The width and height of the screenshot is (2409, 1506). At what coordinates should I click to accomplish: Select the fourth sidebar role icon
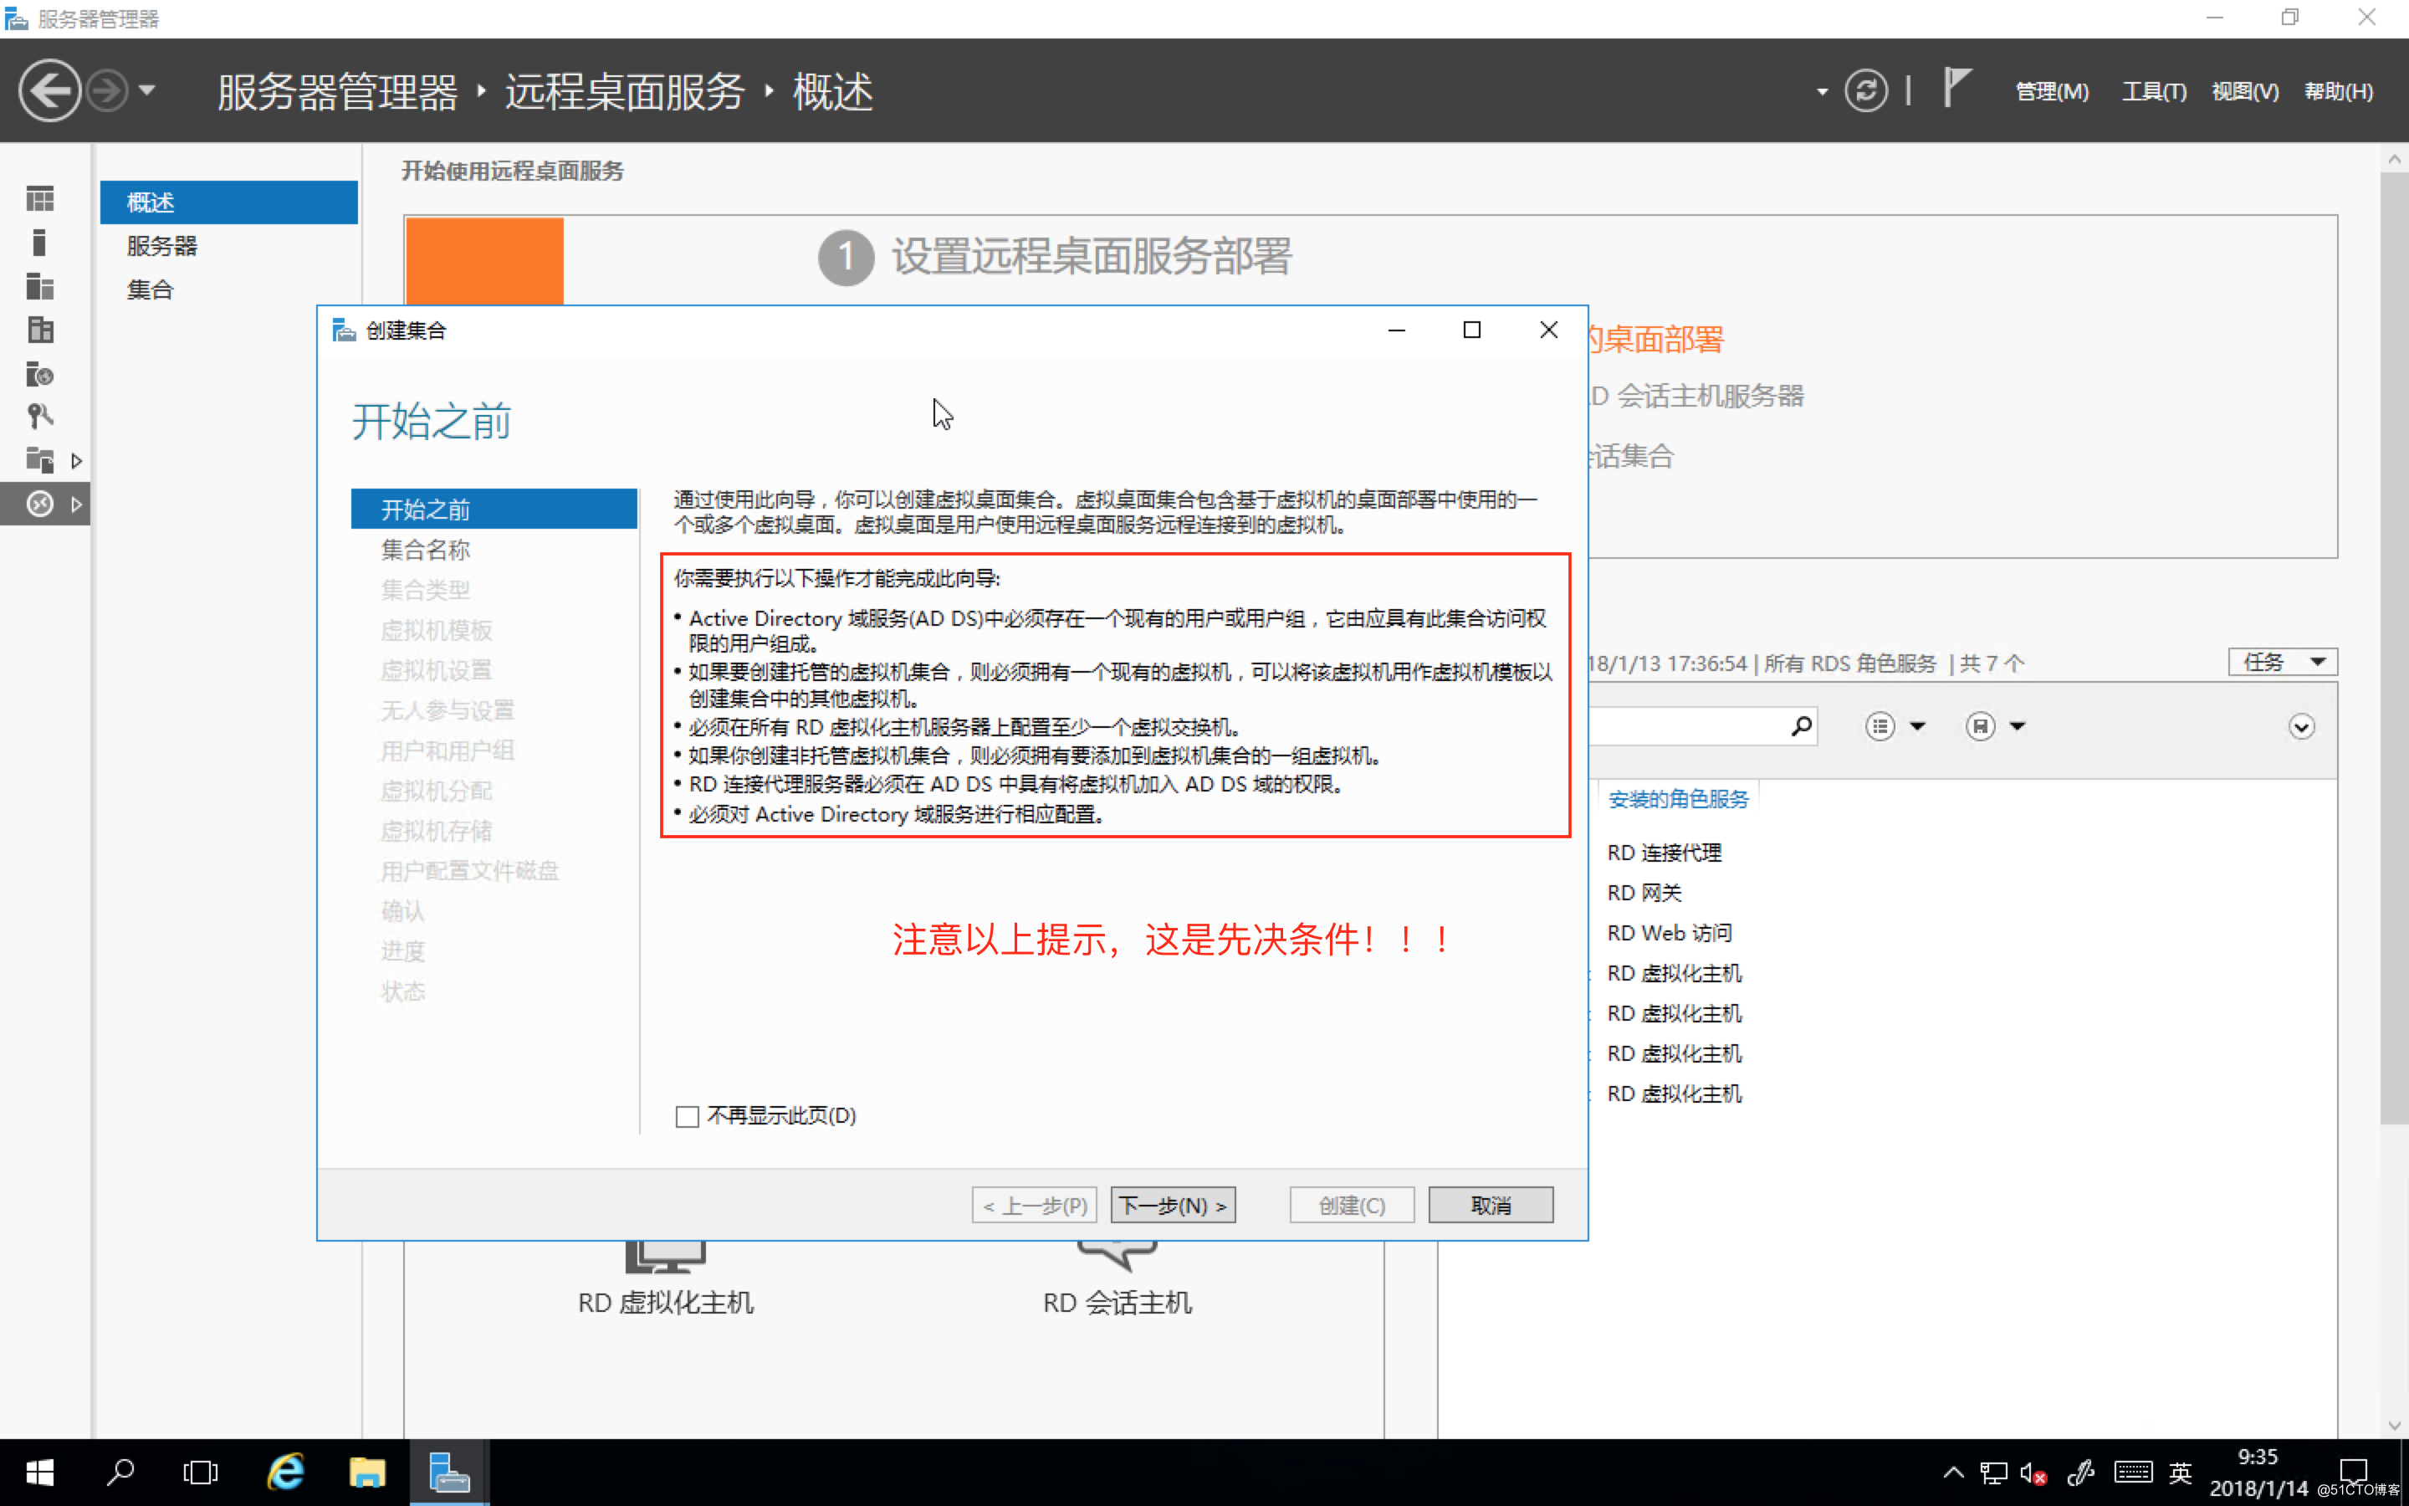pos(40,330)
